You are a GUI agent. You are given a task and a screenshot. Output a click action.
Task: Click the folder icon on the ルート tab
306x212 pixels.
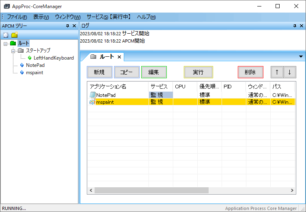93,57
